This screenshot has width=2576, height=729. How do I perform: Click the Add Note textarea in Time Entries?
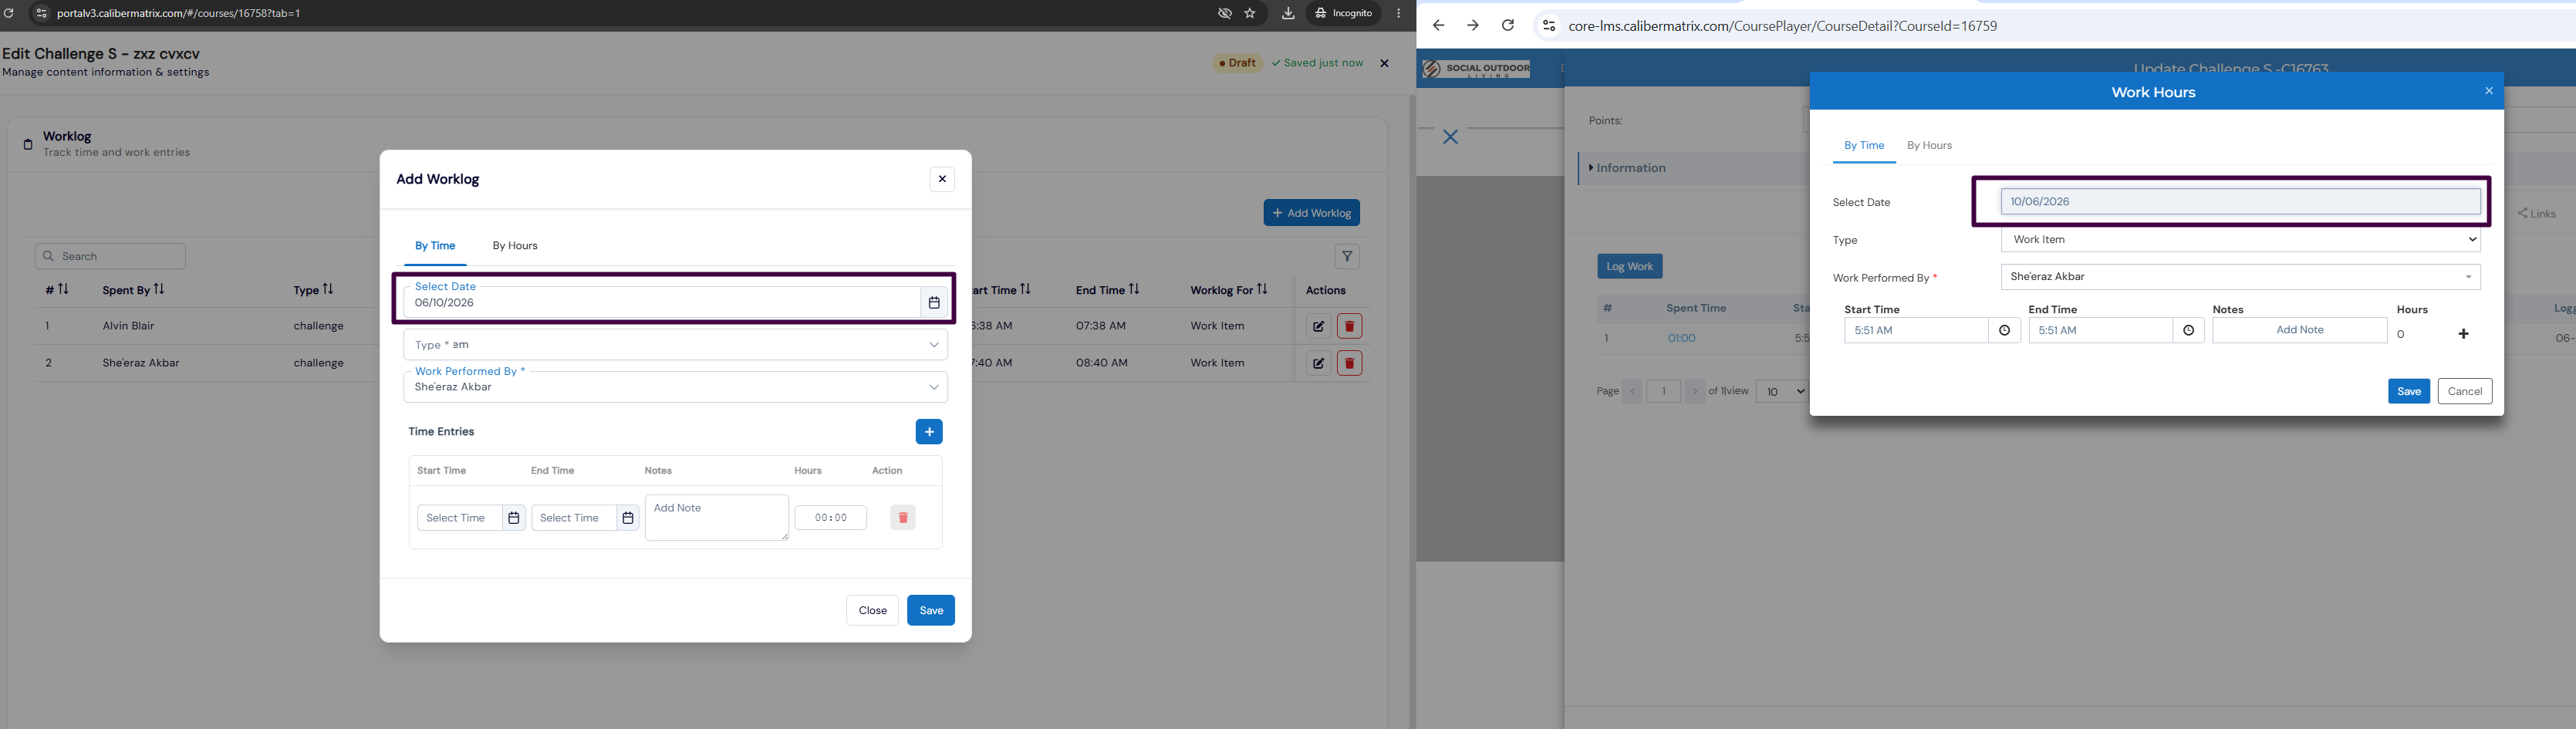(x=717, y=518)
